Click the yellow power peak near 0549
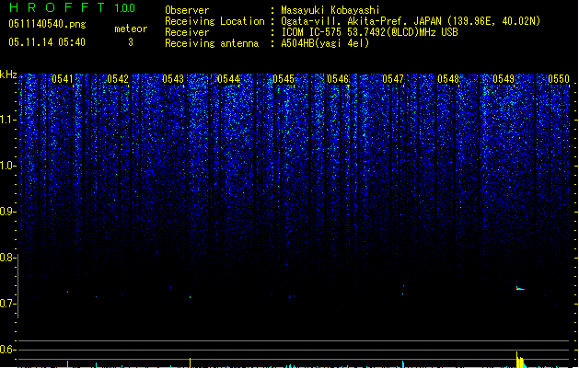 coord(520,361)
